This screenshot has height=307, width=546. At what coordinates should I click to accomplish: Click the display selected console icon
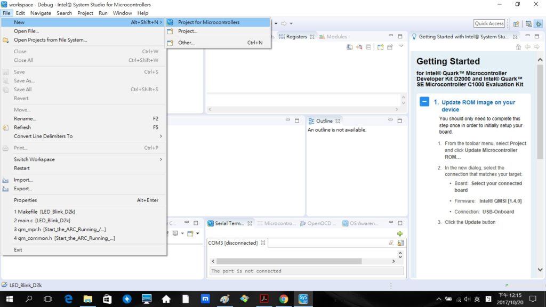[175, 233]
